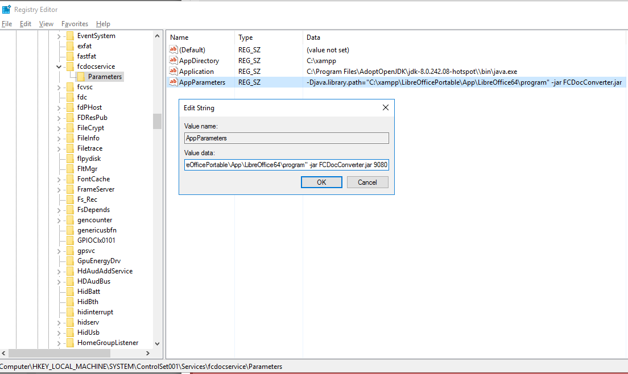Viewport: 628px width, 374px height.
Task: Close the Edit String dialog
Action: (385, 107)
